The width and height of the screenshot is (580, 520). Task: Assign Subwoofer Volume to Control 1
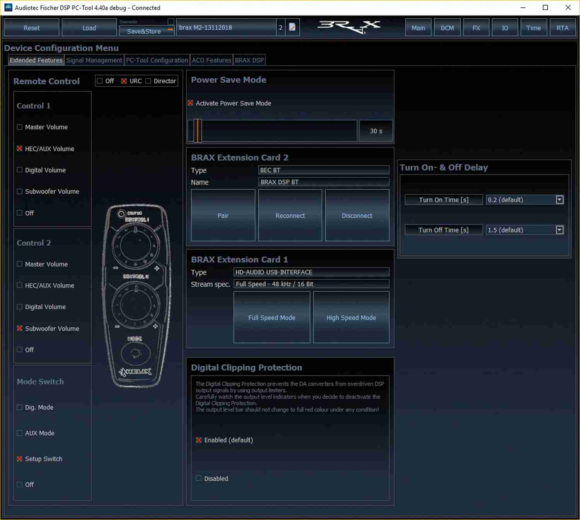click(20, 191)
